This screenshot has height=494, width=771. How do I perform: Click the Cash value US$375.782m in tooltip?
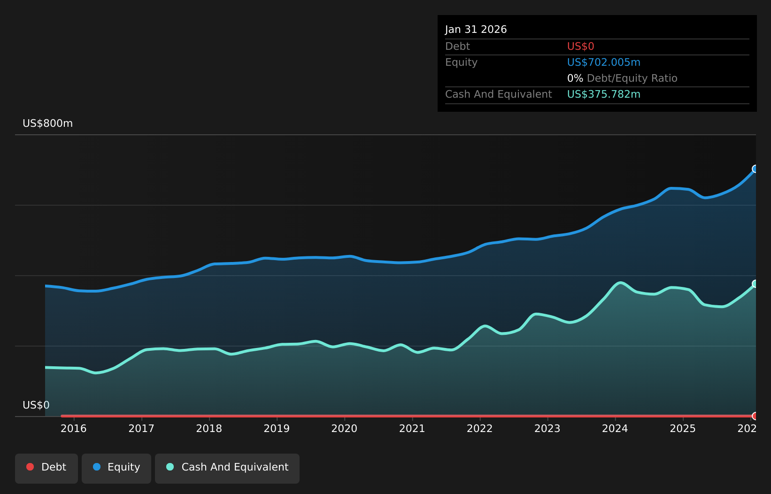point(604,94)
